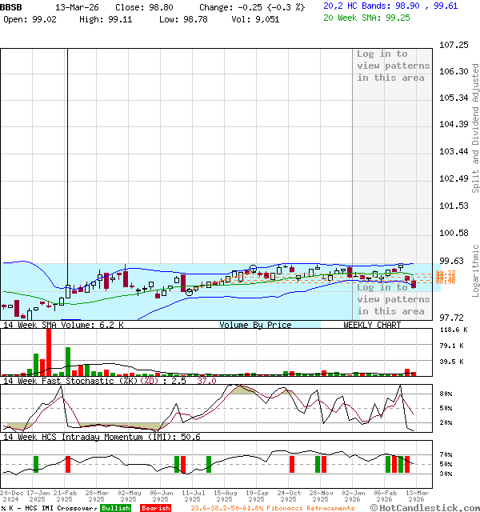Click the '20 Week SMA: 99.25' legend text
This screenshot has height=512, width=480.
(x=366, y=17)
